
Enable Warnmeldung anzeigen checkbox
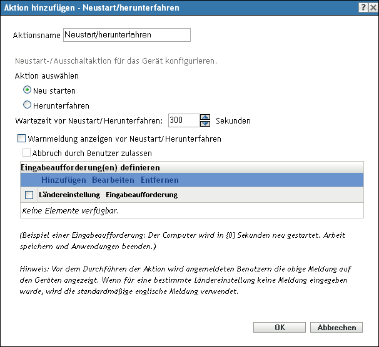[x=23, y=139]
